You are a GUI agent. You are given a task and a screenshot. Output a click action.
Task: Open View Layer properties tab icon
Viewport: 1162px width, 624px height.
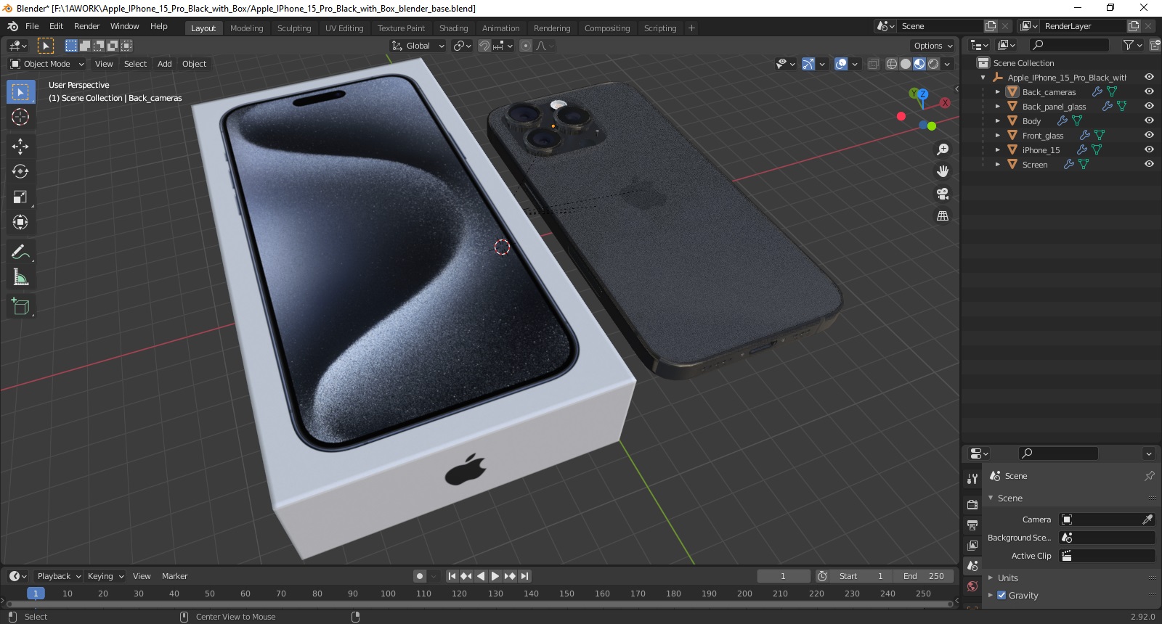[972, 545]
